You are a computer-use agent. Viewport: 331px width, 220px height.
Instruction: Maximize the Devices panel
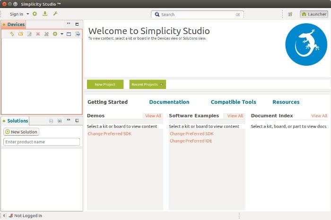(77, 24)
